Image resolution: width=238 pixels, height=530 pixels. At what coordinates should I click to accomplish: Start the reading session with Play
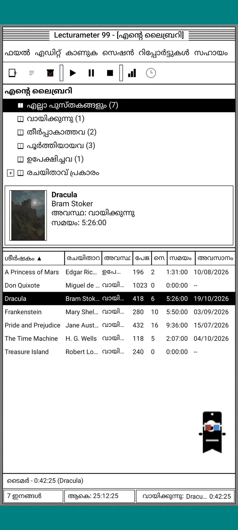click(x=73, y=73)
